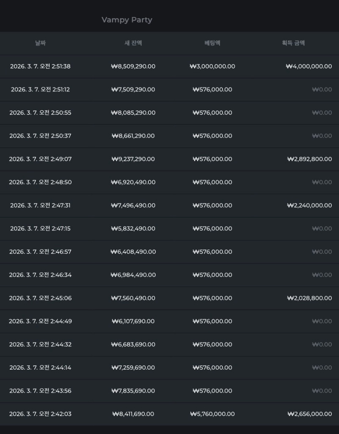Click the 날짜 column header
The image size is (339, 434).
coord(40,43)
